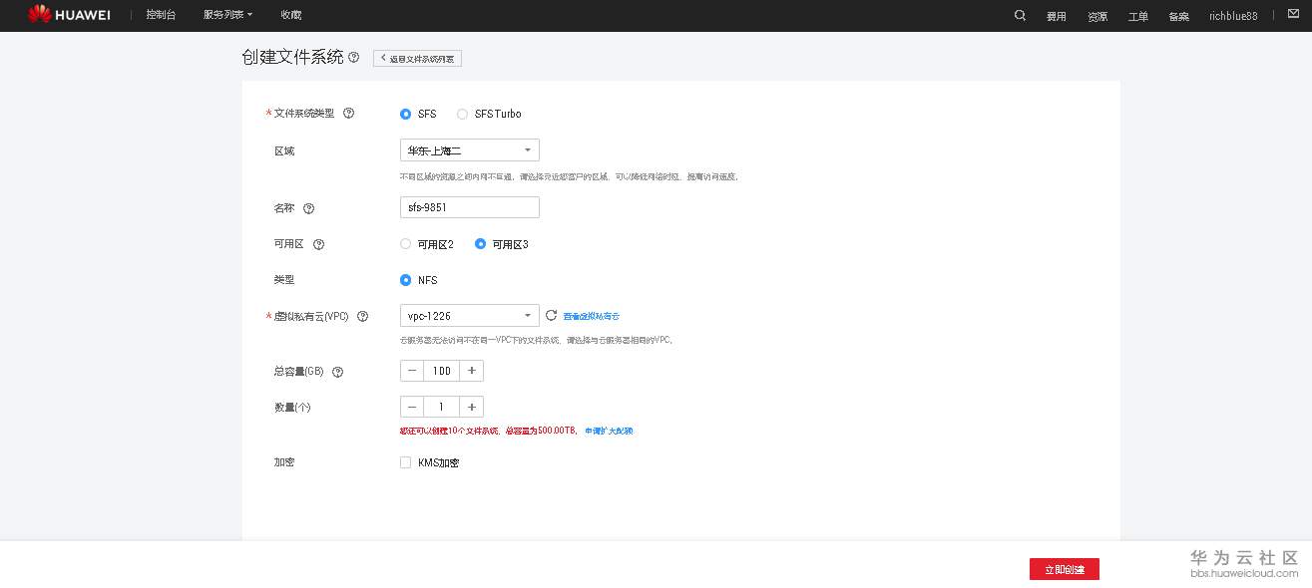Go back to file system list

417,59
